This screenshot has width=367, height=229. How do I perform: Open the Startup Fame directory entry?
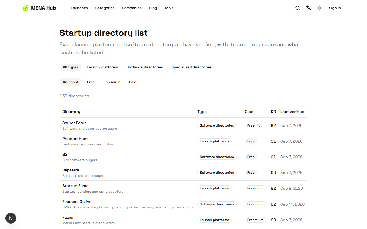(75, 186)
